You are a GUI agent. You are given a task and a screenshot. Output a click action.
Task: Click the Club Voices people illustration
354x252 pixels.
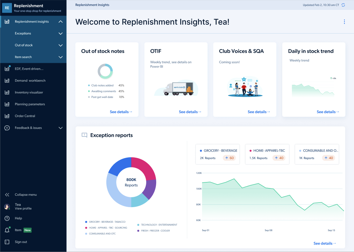(245, 87)
